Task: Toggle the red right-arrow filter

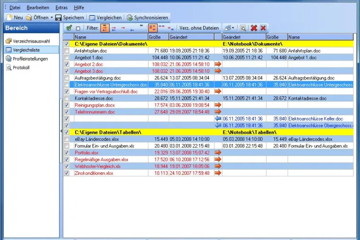Action: [x=123, y=28]
